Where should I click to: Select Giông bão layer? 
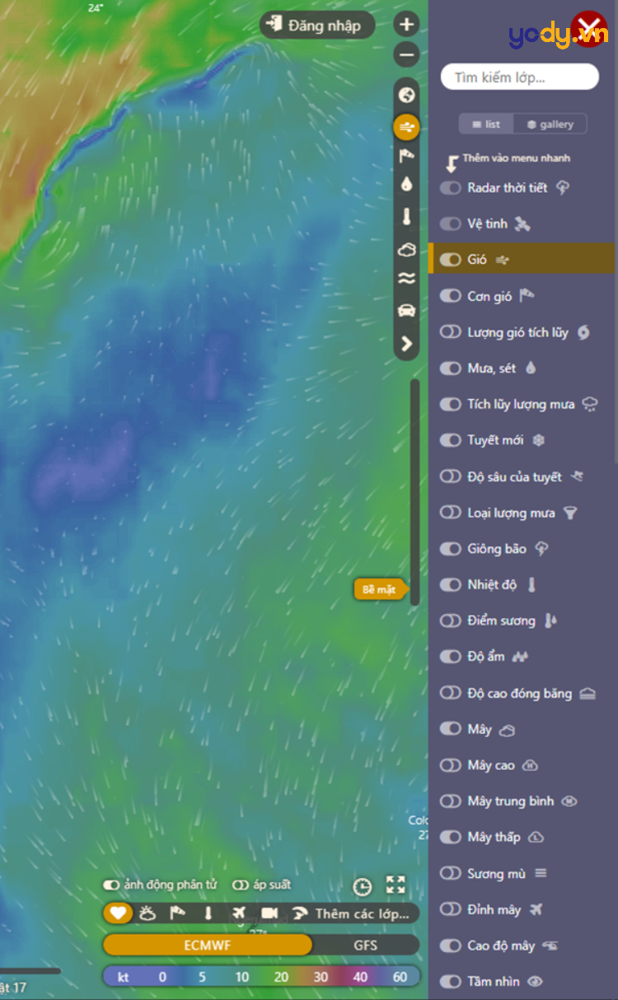[x=521, y=548]
